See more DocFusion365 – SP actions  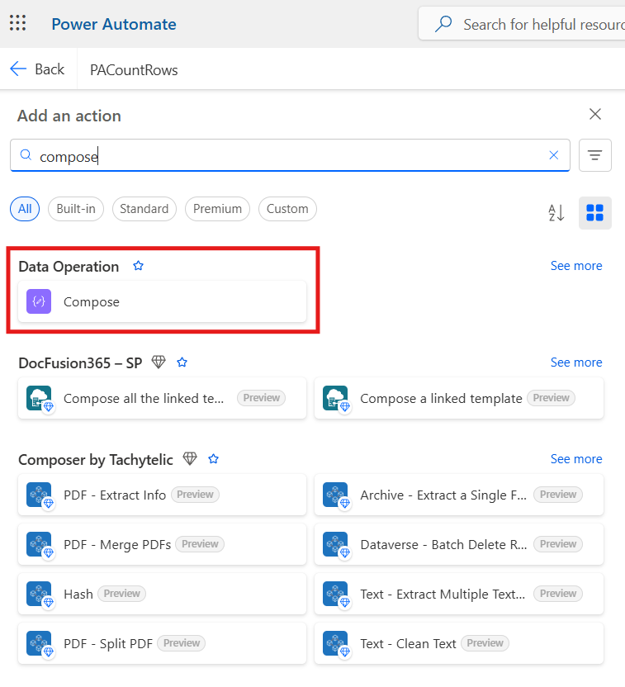[576, 362]
